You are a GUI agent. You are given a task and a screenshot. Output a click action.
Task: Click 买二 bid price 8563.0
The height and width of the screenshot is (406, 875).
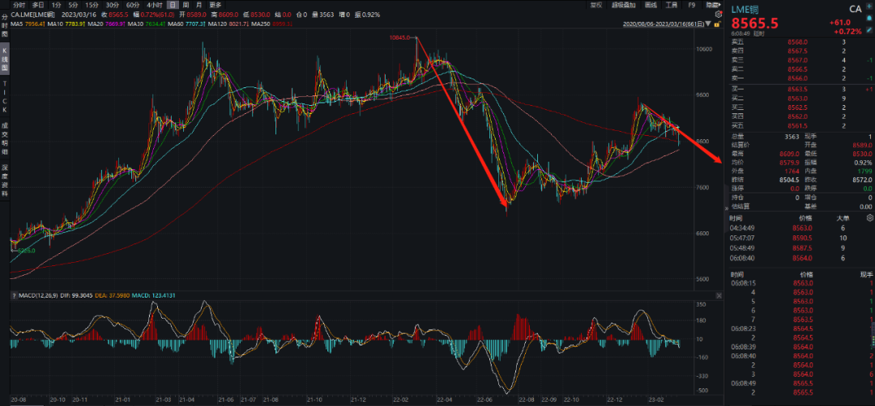click(797, 98)
